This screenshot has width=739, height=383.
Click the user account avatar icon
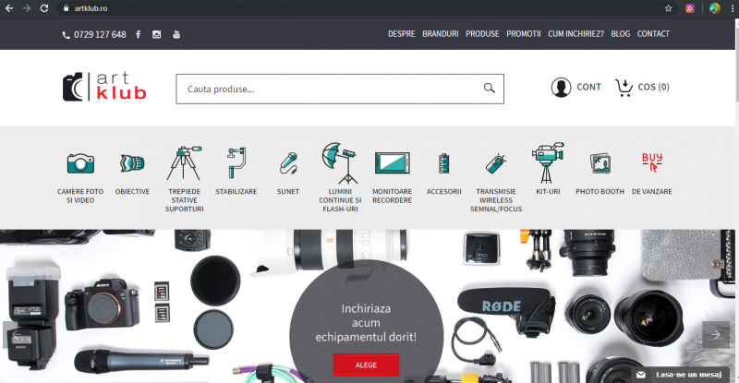pyautogui.click(x=561, y=87)
